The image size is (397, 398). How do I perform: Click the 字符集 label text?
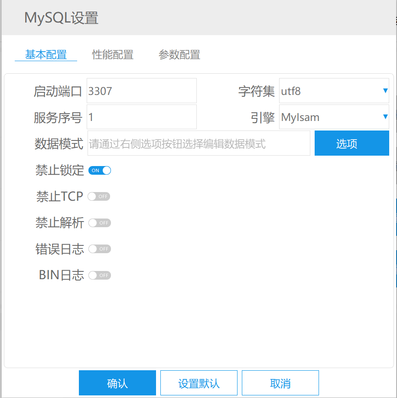point(257,91)
